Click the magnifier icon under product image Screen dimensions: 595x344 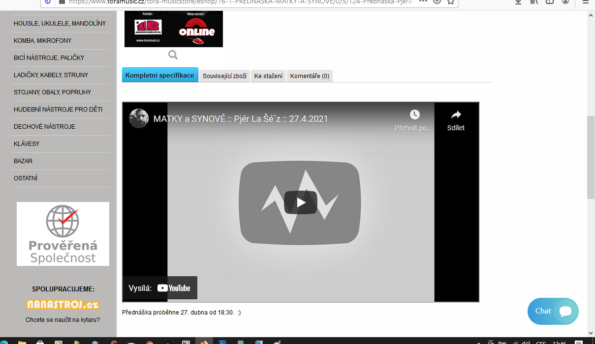[173, 55]
